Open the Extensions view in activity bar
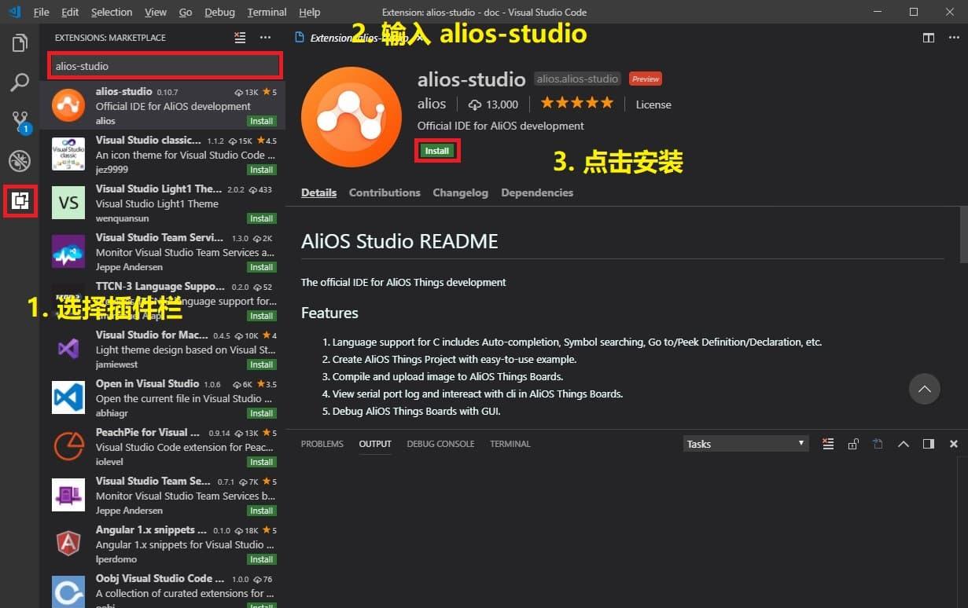This screenshot has height=608, width=968. click(20, 202)
